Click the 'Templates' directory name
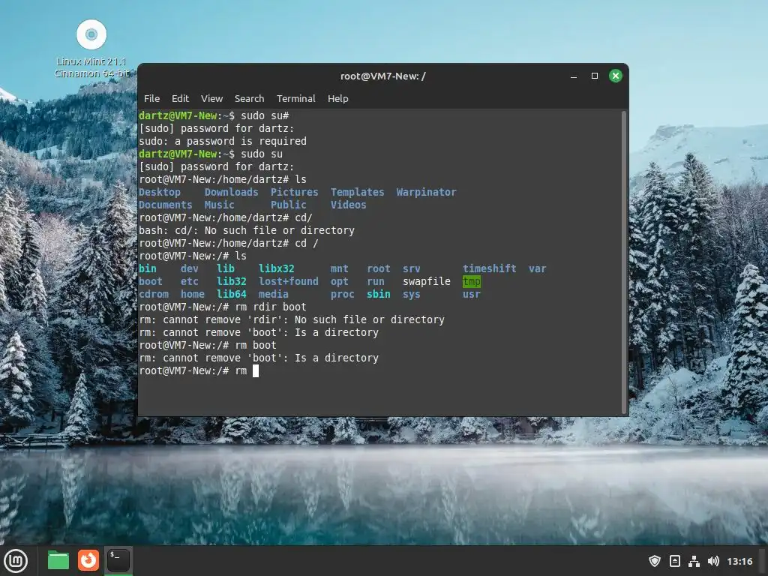Image resolution: width=768 pixels, height=576 pixels. 357,192
